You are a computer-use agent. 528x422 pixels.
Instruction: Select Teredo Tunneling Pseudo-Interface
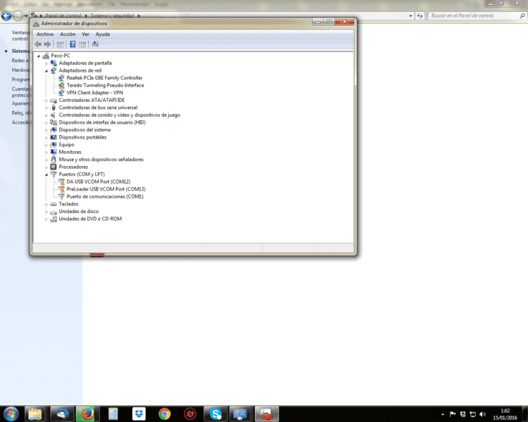pos(105,86)
